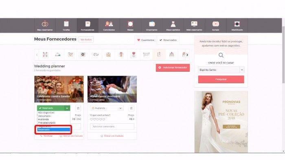This screenshot has height=160, width=285.
Task: Select the flower category icon
Action: point(134,55)
